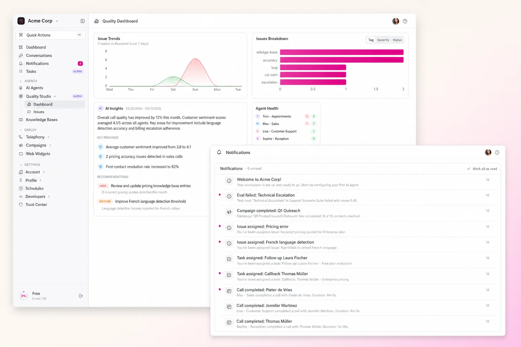Select Dashboard under Quality Studio
The image size is (521, 347).
pos(55,104)
